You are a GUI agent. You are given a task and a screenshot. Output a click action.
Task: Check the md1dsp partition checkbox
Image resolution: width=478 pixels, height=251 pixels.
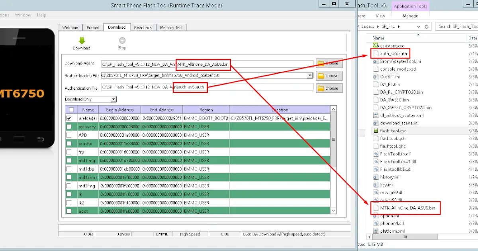click(x=69, y=169)
